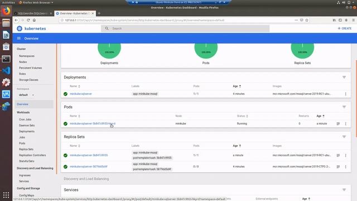The height and width of the screenshot is (201, 357).
Task: Open filter for Pods card
Action: [344, 107]
